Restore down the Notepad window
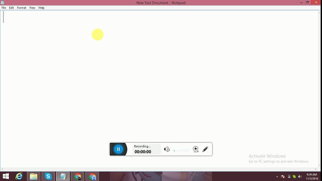 coord(307,3)
